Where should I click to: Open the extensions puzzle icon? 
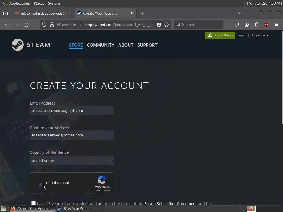tap(256, 25)
